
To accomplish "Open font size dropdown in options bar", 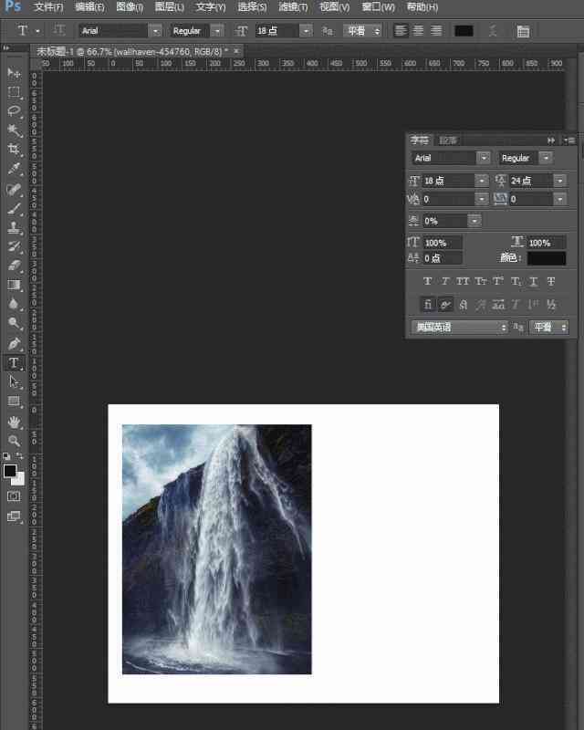I will [306, 31].
